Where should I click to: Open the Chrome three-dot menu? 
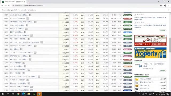tap(169, 6)
